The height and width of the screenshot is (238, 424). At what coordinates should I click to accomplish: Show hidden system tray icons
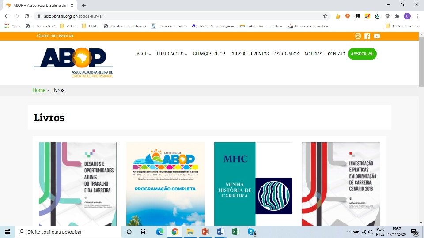click(348, 232)
